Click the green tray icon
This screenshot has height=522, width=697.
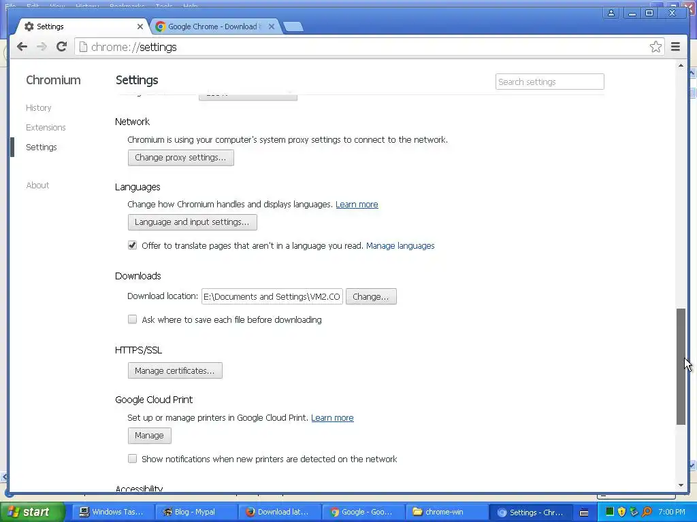(609, 512)
